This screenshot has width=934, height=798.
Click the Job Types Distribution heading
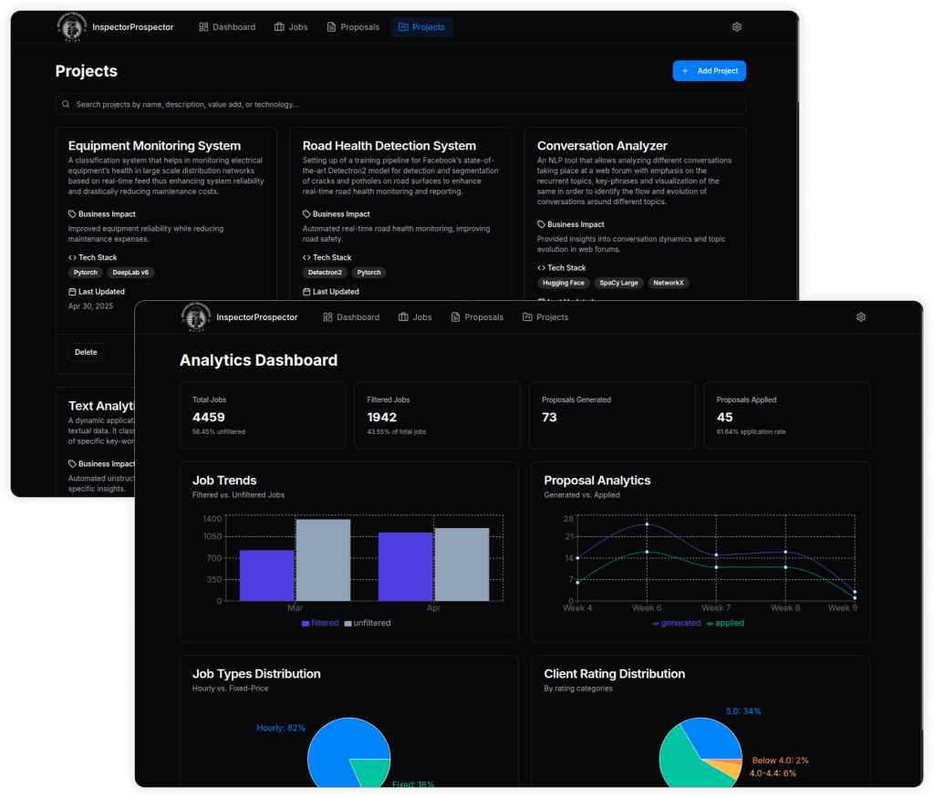256,674
